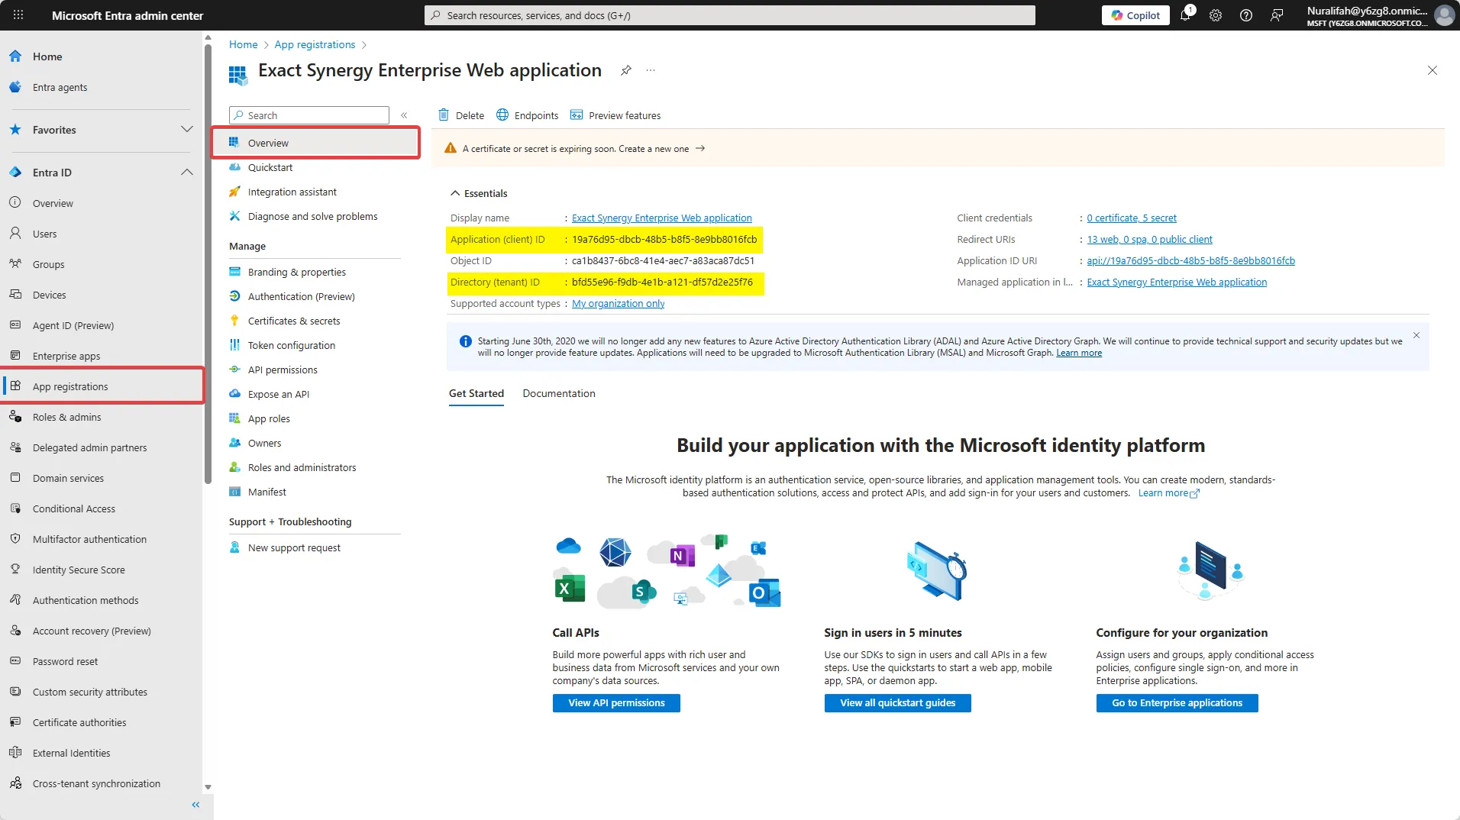This screenshot has height=820, width=1460.
Task: Open the app launcher waffle menu
Action: tap(18, 15)
